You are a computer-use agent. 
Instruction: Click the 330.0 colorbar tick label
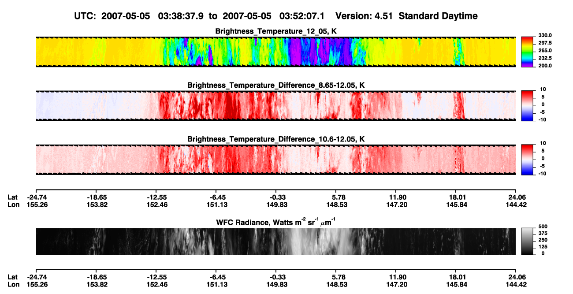click(545, 35)
